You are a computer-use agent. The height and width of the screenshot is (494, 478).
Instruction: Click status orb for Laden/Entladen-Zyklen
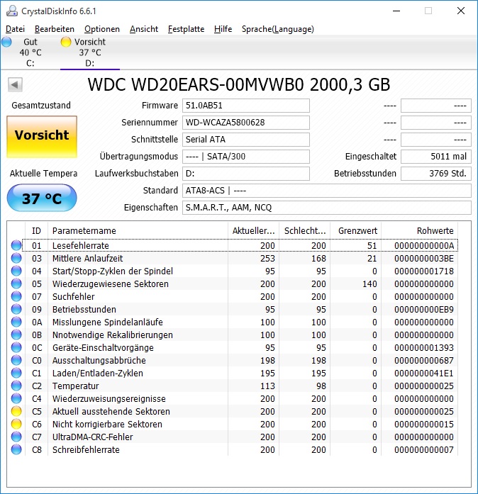point(16,373)
